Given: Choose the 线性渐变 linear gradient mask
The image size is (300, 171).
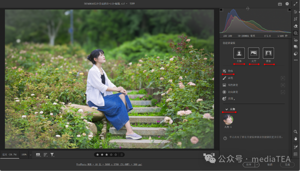Looking at the screenshot, I should point(230,85).
